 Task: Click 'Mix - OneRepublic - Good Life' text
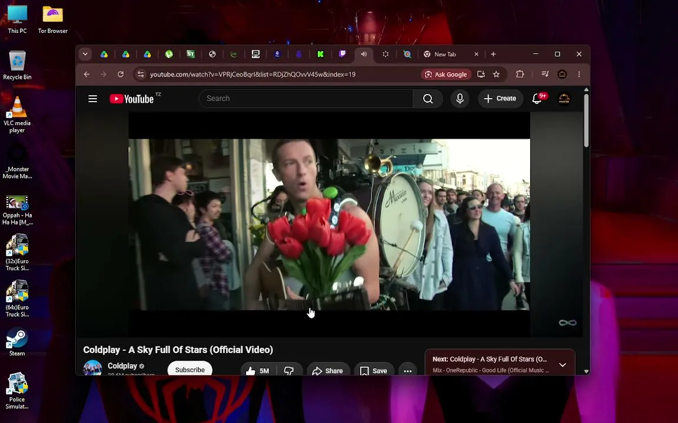(491, 370)
